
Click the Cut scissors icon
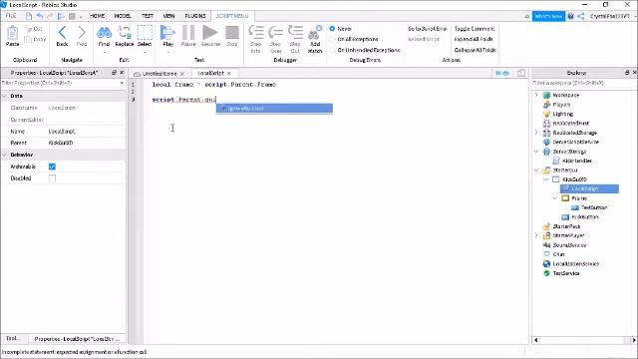pos(28,29)
